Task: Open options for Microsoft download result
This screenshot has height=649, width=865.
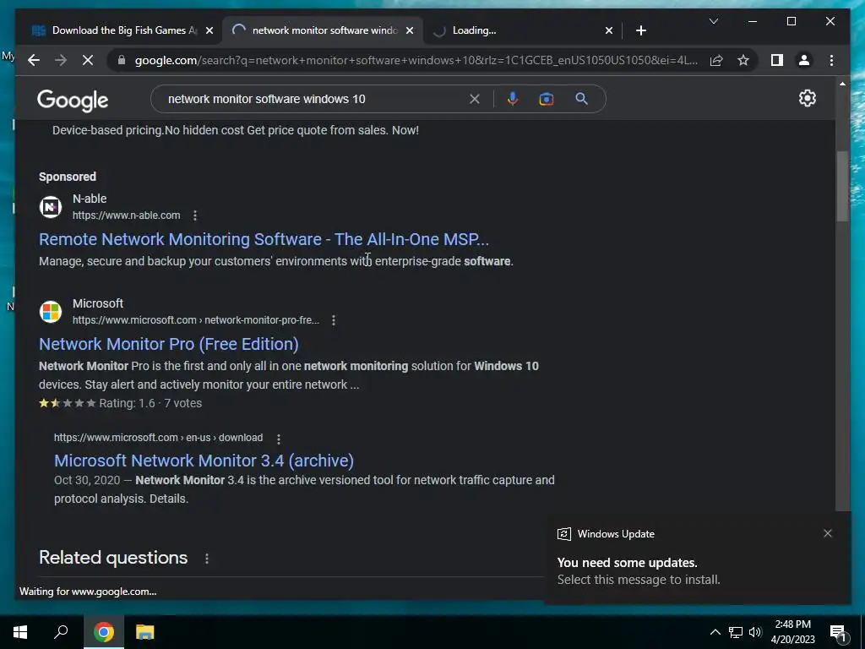Action: point(279,439)
